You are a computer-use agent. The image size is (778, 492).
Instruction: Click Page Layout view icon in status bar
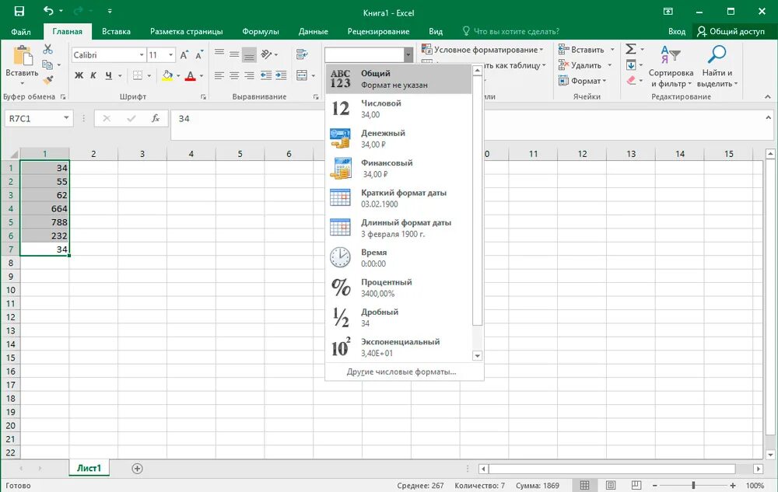click(x=611, y=485)
